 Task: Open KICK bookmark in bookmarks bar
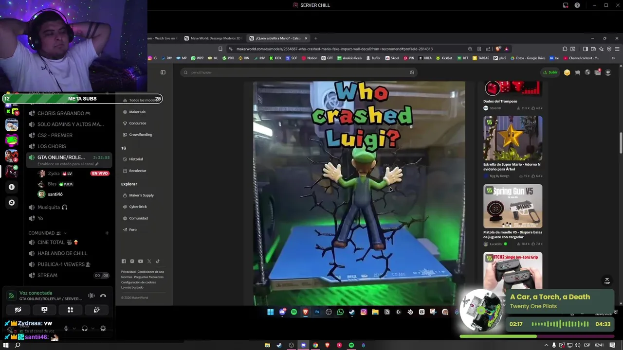pos(275,58)
